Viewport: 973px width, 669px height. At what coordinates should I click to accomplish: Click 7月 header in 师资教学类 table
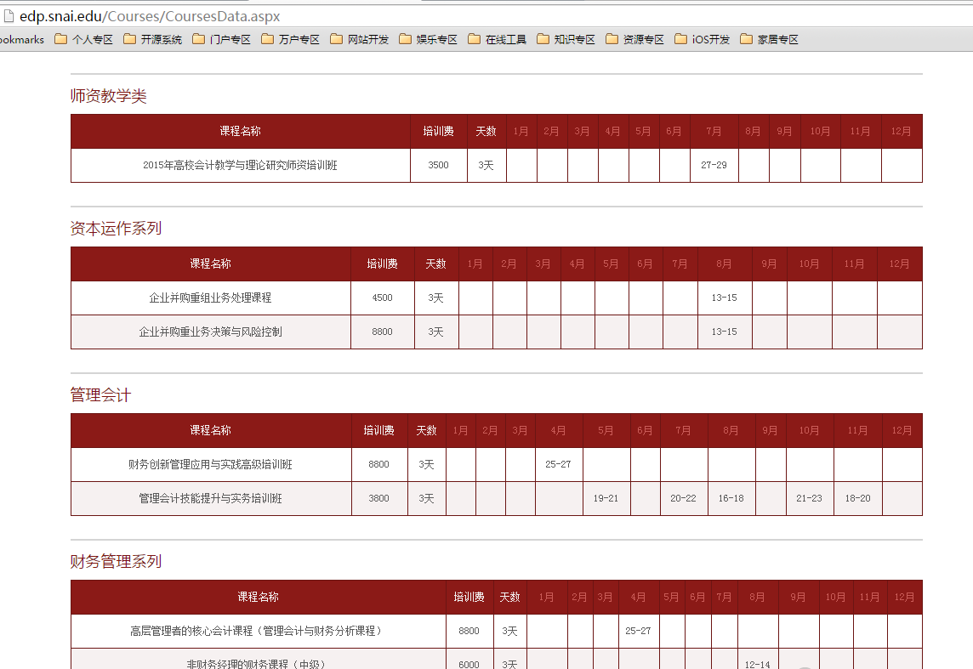(714, 132)
